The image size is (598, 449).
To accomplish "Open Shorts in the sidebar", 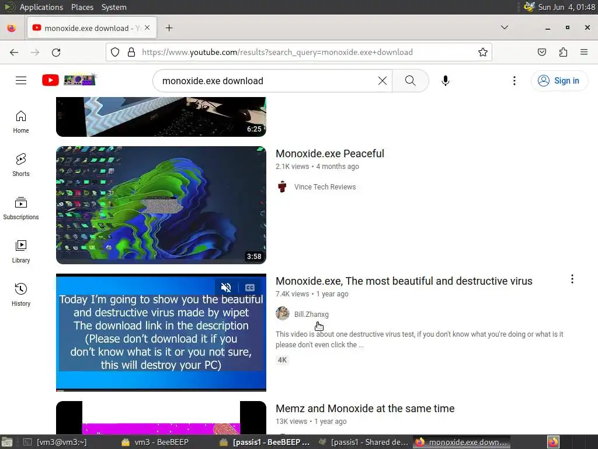I will click(21, 165).
